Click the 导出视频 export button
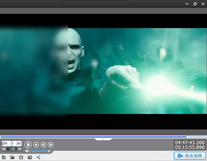 pos(190,156)
